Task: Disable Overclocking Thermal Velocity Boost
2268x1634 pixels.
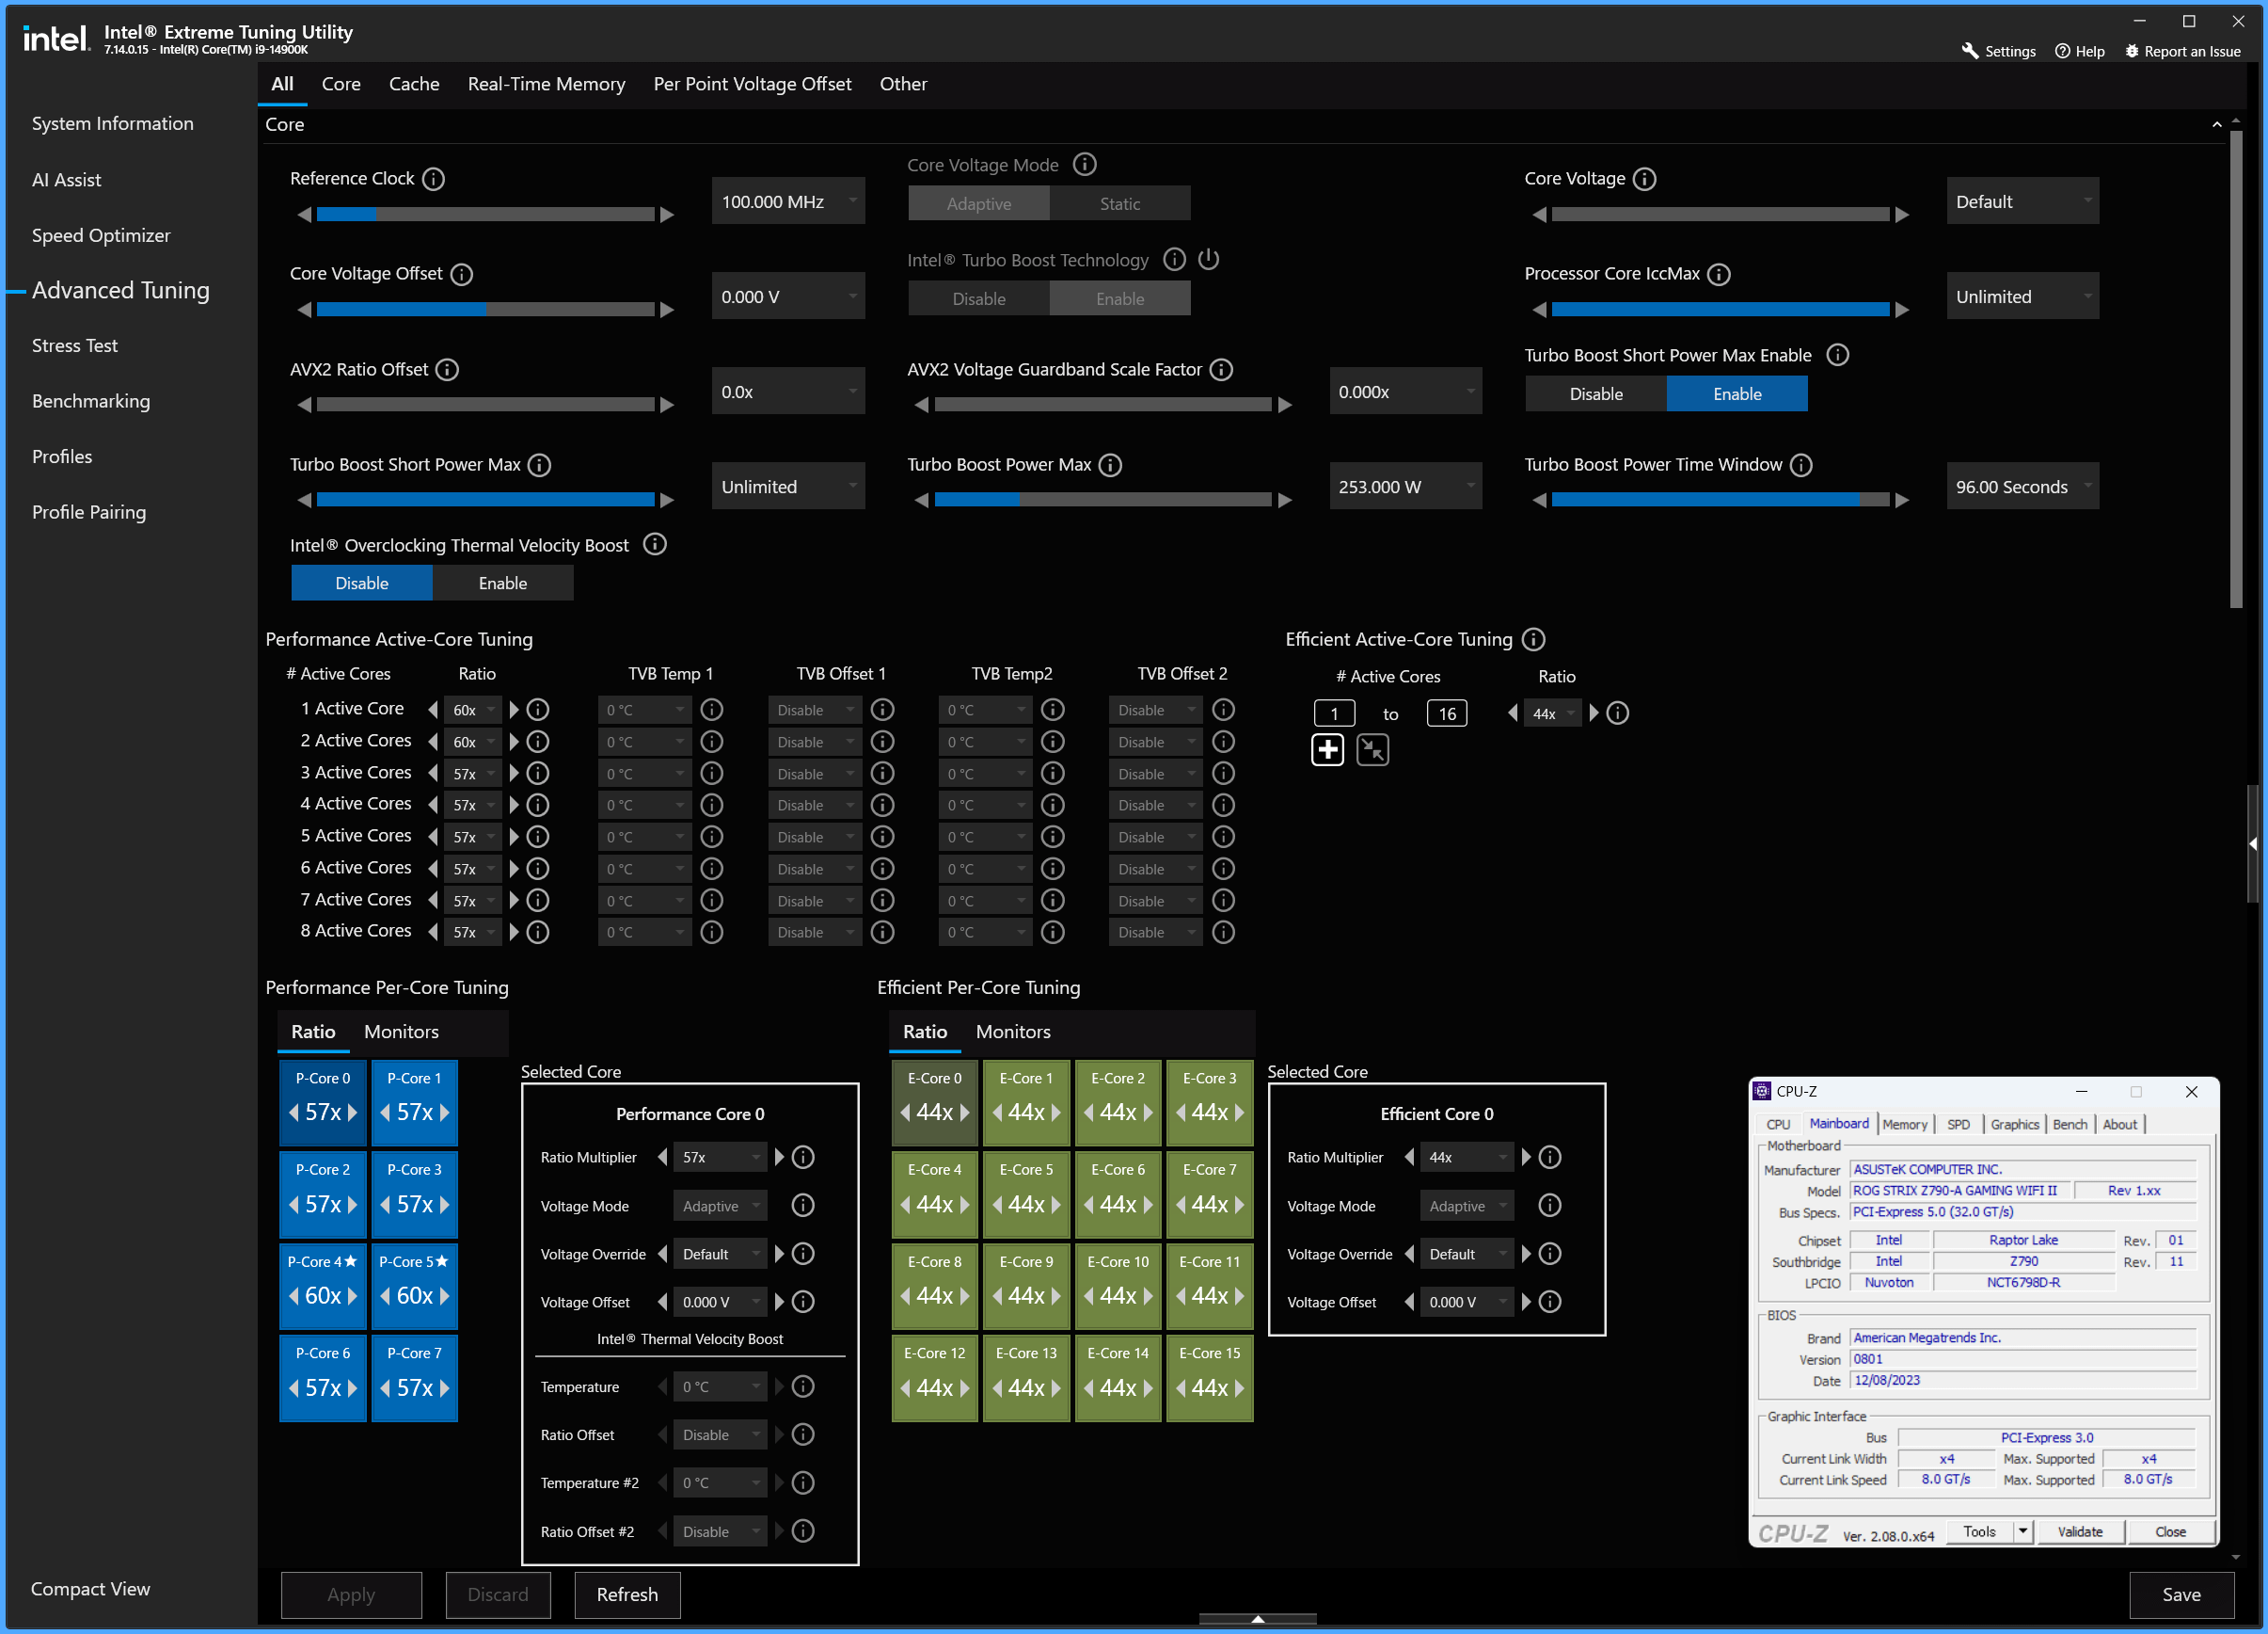Action: click(362, 583)
